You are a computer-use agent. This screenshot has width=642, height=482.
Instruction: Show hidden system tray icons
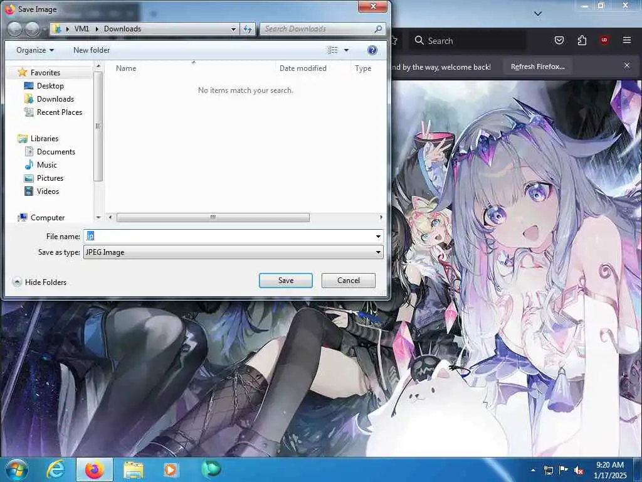point(533,470)
